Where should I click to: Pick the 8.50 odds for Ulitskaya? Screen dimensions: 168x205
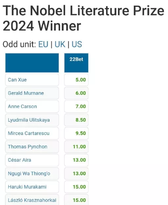pos(76,120)
